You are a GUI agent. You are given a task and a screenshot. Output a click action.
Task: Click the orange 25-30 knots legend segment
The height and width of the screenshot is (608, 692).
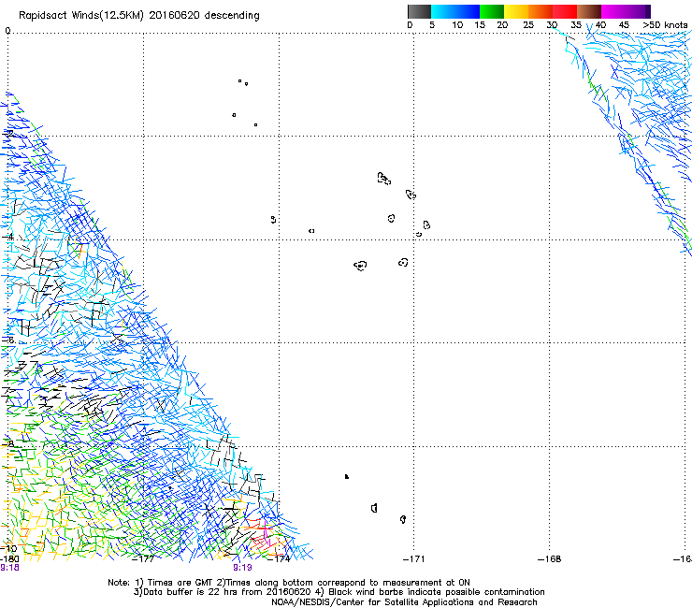(x=541, y=11)
